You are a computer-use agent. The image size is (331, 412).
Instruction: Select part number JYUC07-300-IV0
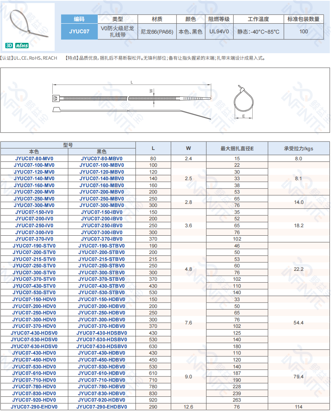[34, 232]
